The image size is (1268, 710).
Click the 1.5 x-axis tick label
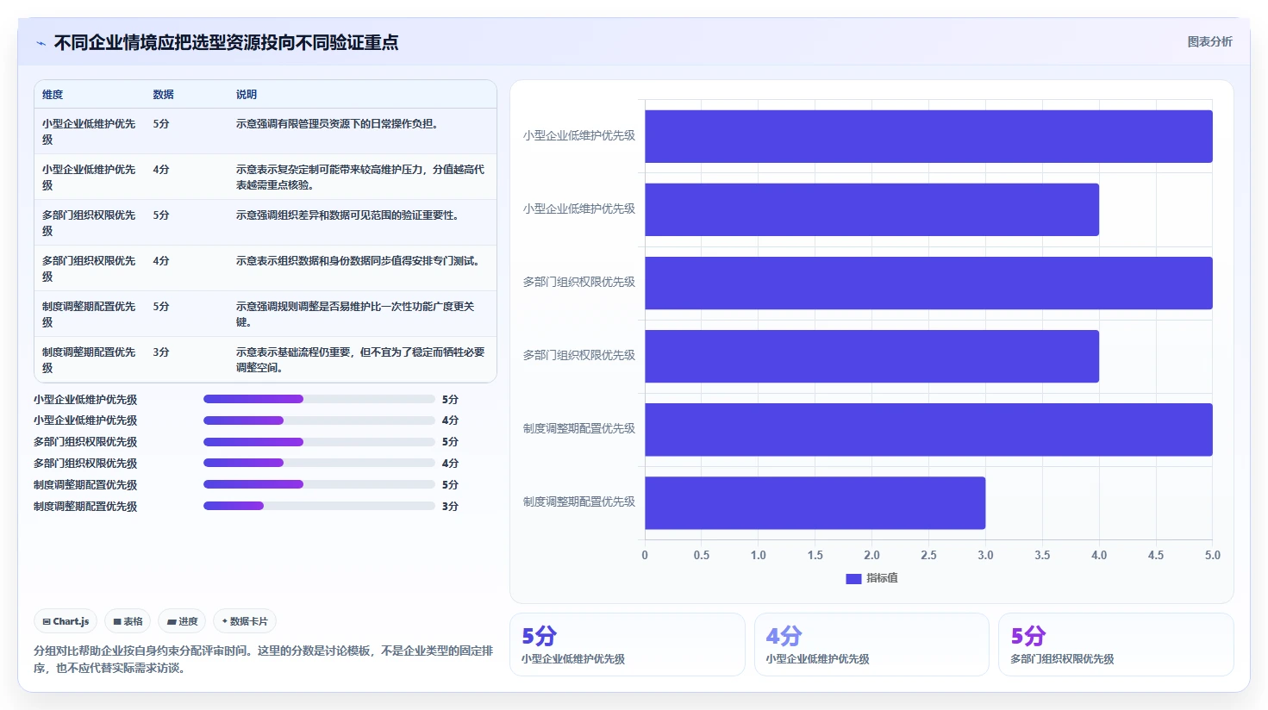tap(815, 555)
